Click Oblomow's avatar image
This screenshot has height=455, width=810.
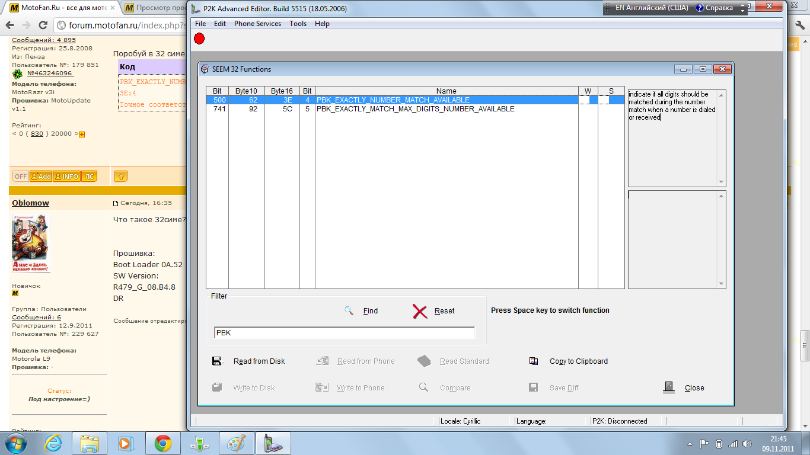(x=31, y=243)
